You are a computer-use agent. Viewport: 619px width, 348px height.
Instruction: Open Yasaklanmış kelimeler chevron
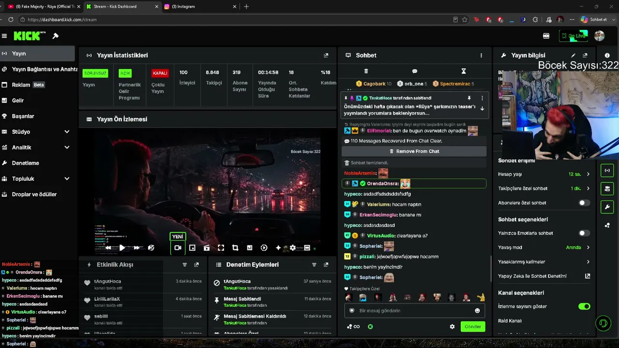pos(588,262)
